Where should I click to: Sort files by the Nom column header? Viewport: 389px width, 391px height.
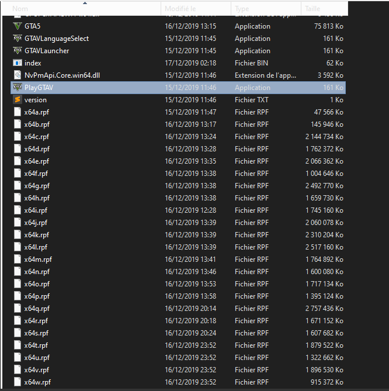point(20,9)
